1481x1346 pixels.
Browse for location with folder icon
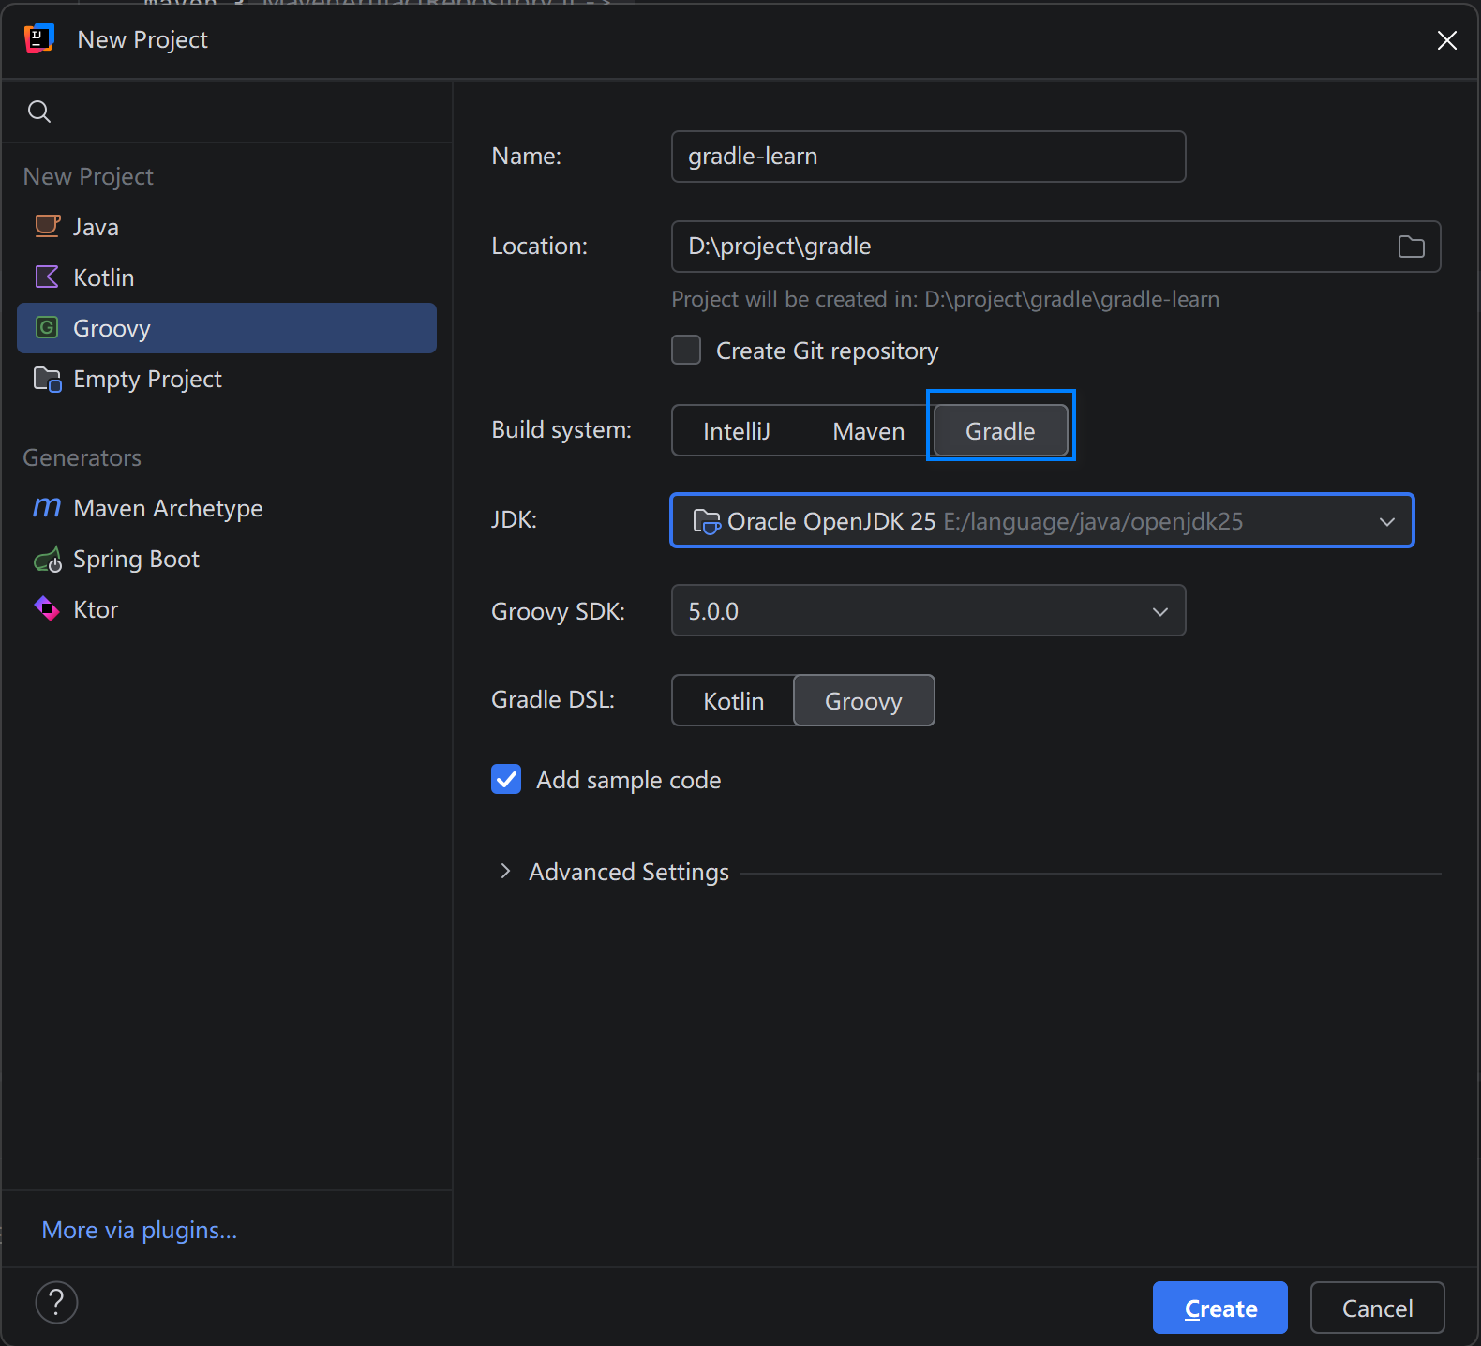tap(1411, 247)
